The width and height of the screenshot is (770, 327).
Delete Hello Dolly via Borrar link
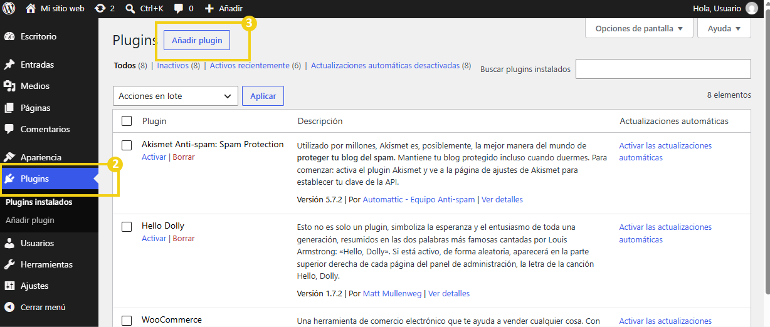coord(184,239)
